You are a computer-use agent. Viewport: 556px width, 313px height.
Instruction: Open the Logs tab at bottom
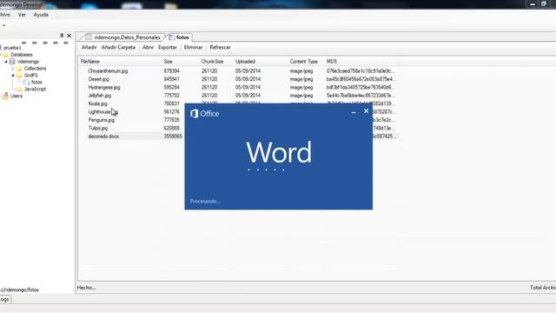(x=5, y=299)
